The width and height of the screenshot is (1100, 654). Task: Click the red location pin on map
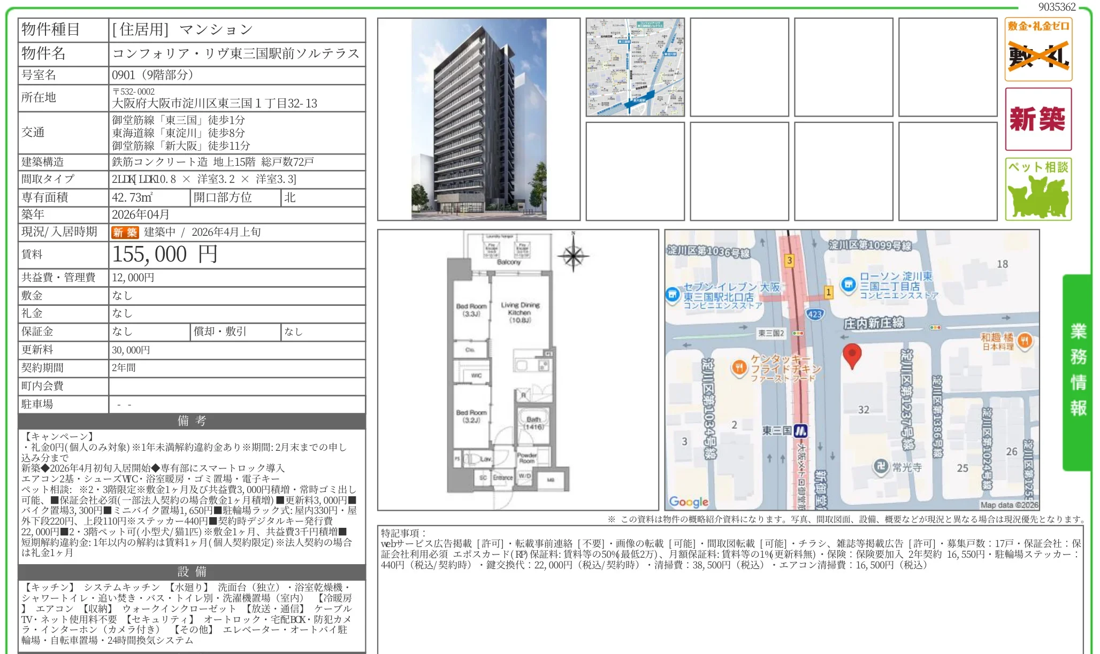click(x=852, y=355)
